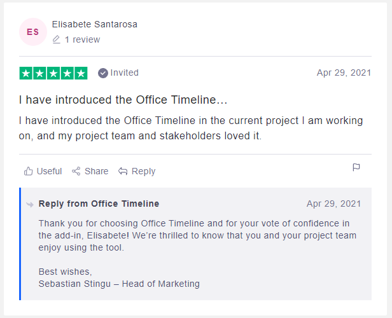The height and width of the screenshot is (318, 392).
Task: Open the "1 review" link
Action: pyautogui.click(x=82, y=39)
